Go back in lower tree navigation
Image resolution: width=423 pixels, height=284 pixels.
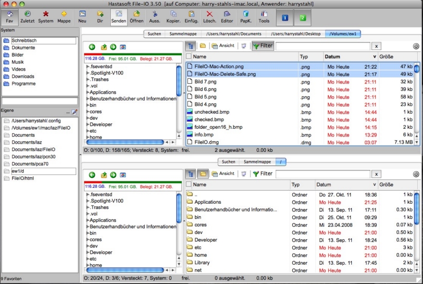(x=92, y=175)
